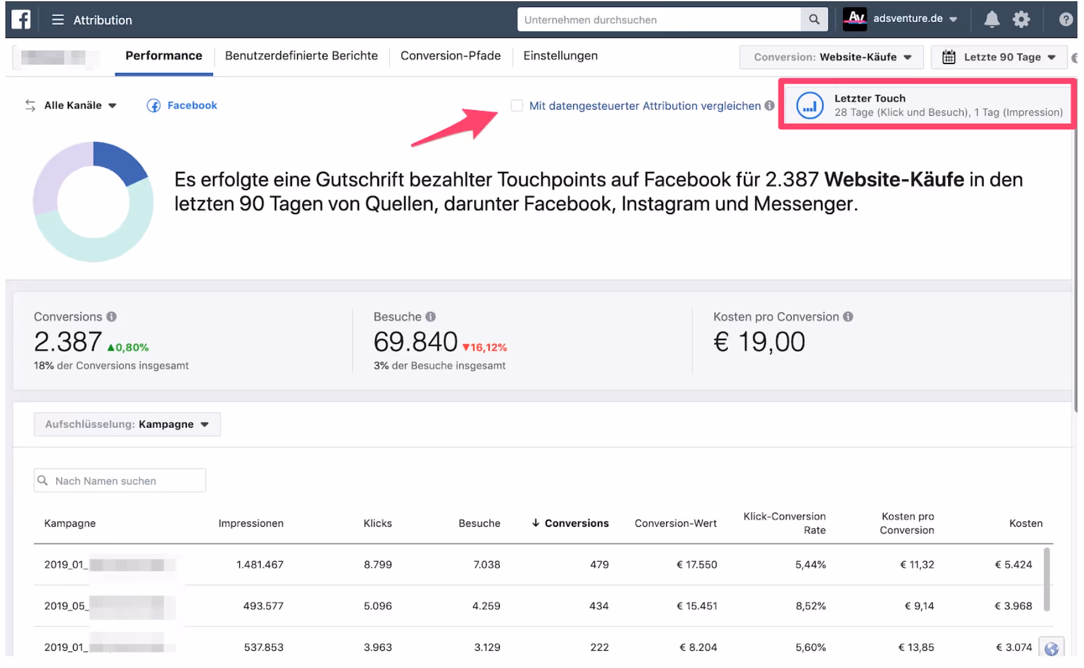This screenshot has height=668, width=1084.
Task: Click the globe icon at bottom right
Action: 1051,648
